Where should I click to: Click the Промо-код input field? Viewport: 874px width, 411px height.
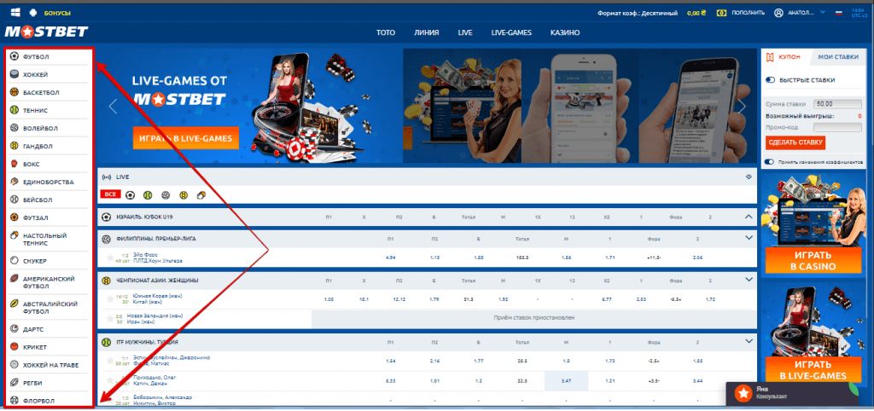click(837, 127)
